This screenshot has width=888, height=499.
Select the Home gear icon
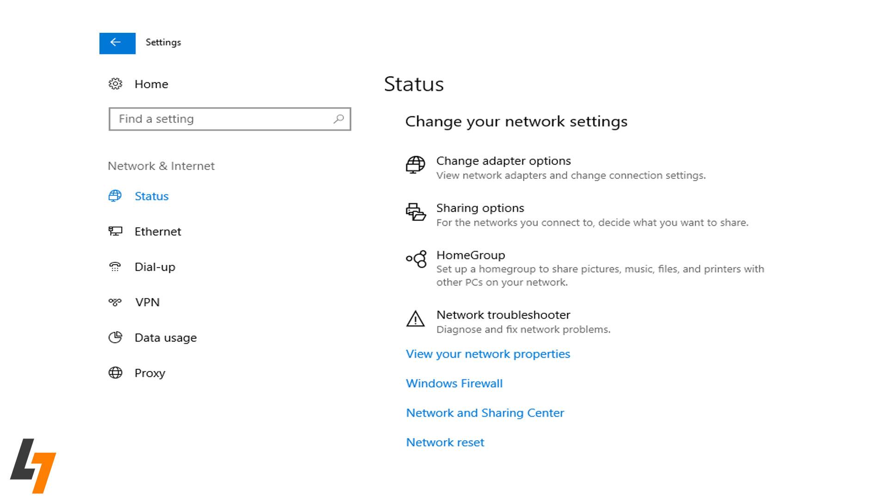[116, 84]
